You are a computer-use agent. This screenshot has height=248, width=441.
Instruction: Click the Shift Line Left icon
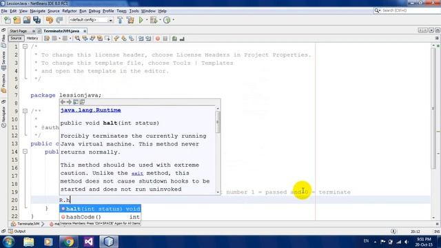141,39
